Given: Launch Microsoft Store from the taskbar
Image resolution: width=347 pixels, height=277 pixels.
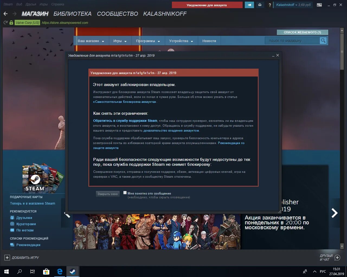Looking at the screenshot, I should pos(46,271).
